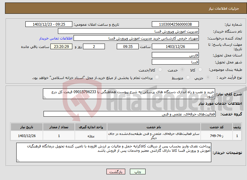247x180 pixels.
Task: Click delivery city field فسا
Action: (x=175, y=62)
